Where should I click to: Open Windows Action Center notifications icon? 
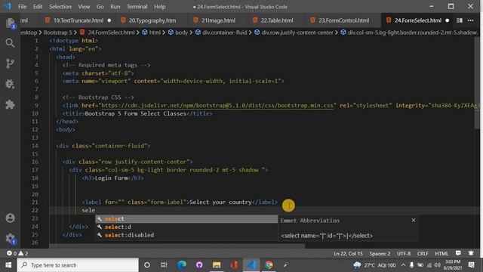click(x=471, y=265)
